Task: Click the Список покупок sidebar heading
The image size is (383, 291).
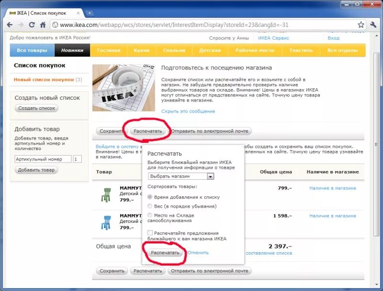Action: click(x=40, y=65)
